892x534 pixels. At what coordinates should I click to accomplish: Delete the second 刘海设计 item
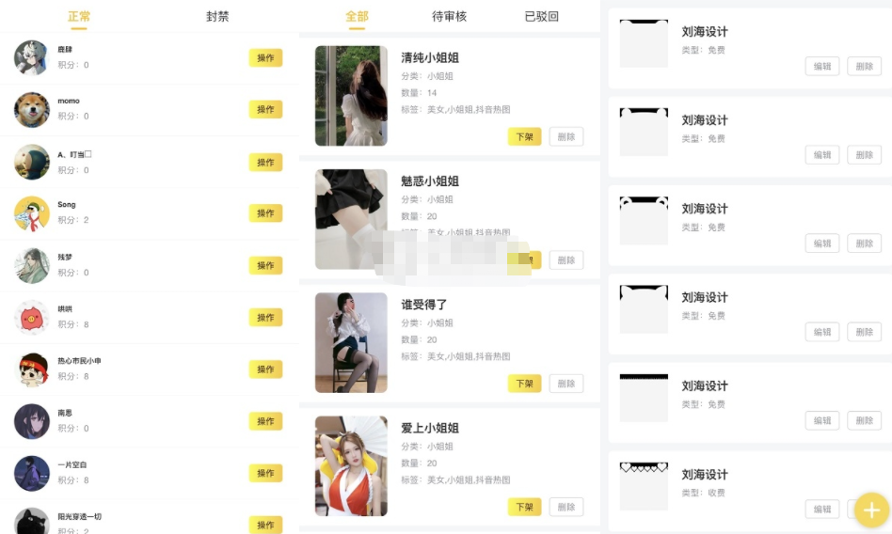[x=864, y=155]
